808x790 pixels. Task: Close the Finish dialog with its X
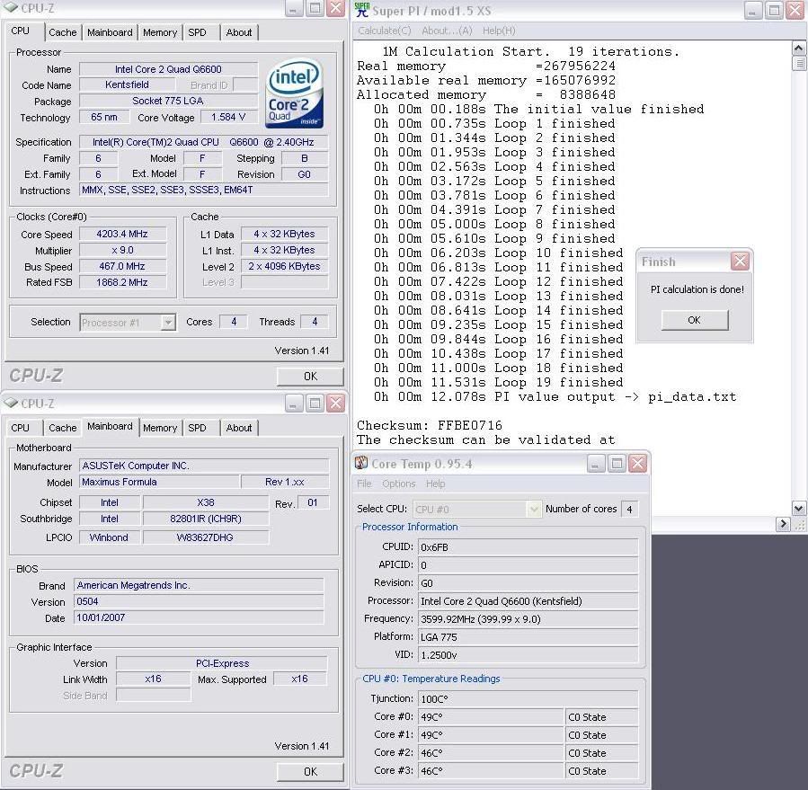click(x=740, y=262)
